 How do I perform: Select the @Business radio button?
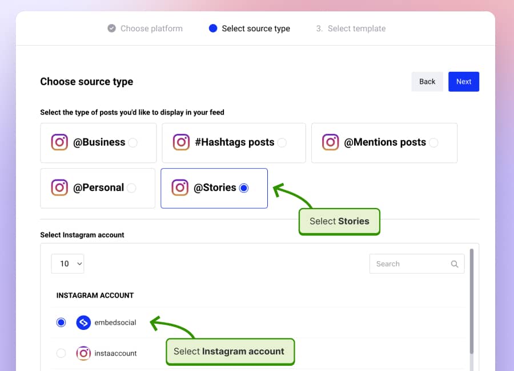(132, 142)
